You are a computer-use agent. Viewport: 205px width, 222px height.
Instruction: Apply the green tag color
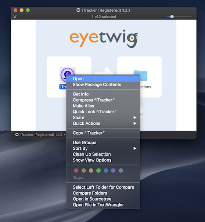[98, 171]
